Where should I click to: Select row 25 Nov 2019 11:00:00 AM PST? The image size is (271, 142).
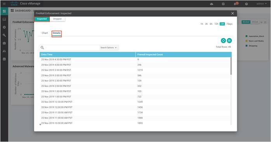pyautogui.click(x=135, y=118)
